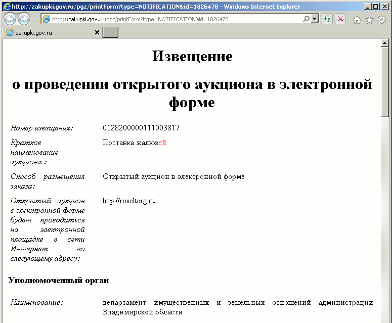
Task: Open Favorites star icon
Action: pyautogui.click(x=369, y=20)
